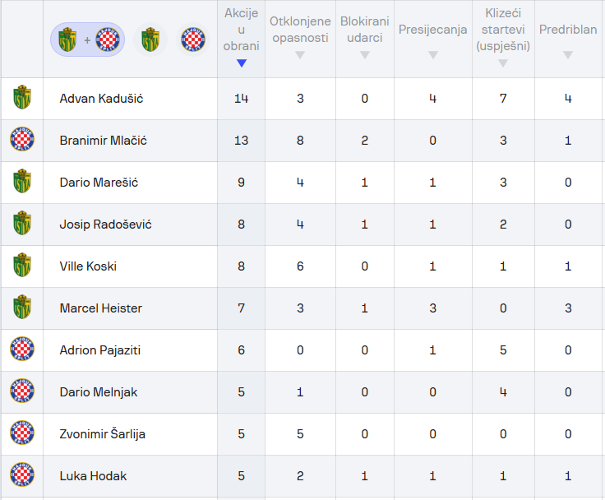Screen dimensions: 605x500
Task: Sort by Presijecanja column header
Action: click(x=432, y=30)
